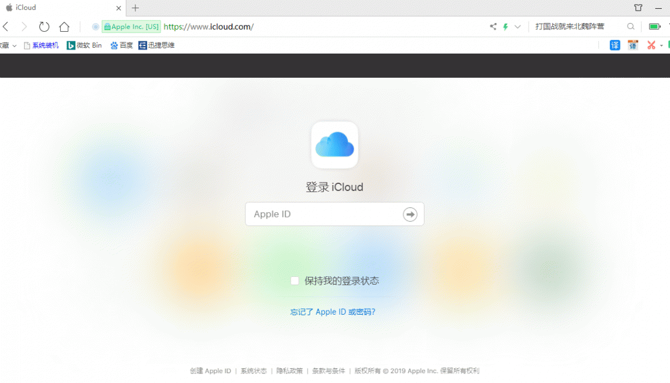Open the 迅捷思维 bookmark

[x=157, y=45]
